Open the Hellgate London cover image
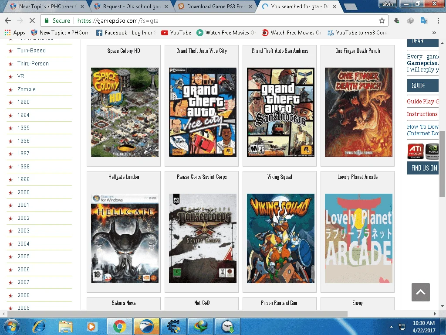The width and height of the screenshot is (446, 335). click(125, 239)
